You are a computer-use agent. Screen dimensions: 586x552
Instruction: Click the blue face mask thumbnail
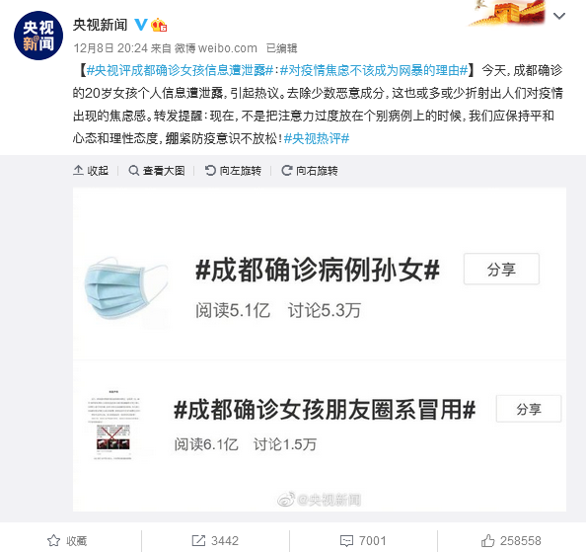coord(125,288)
